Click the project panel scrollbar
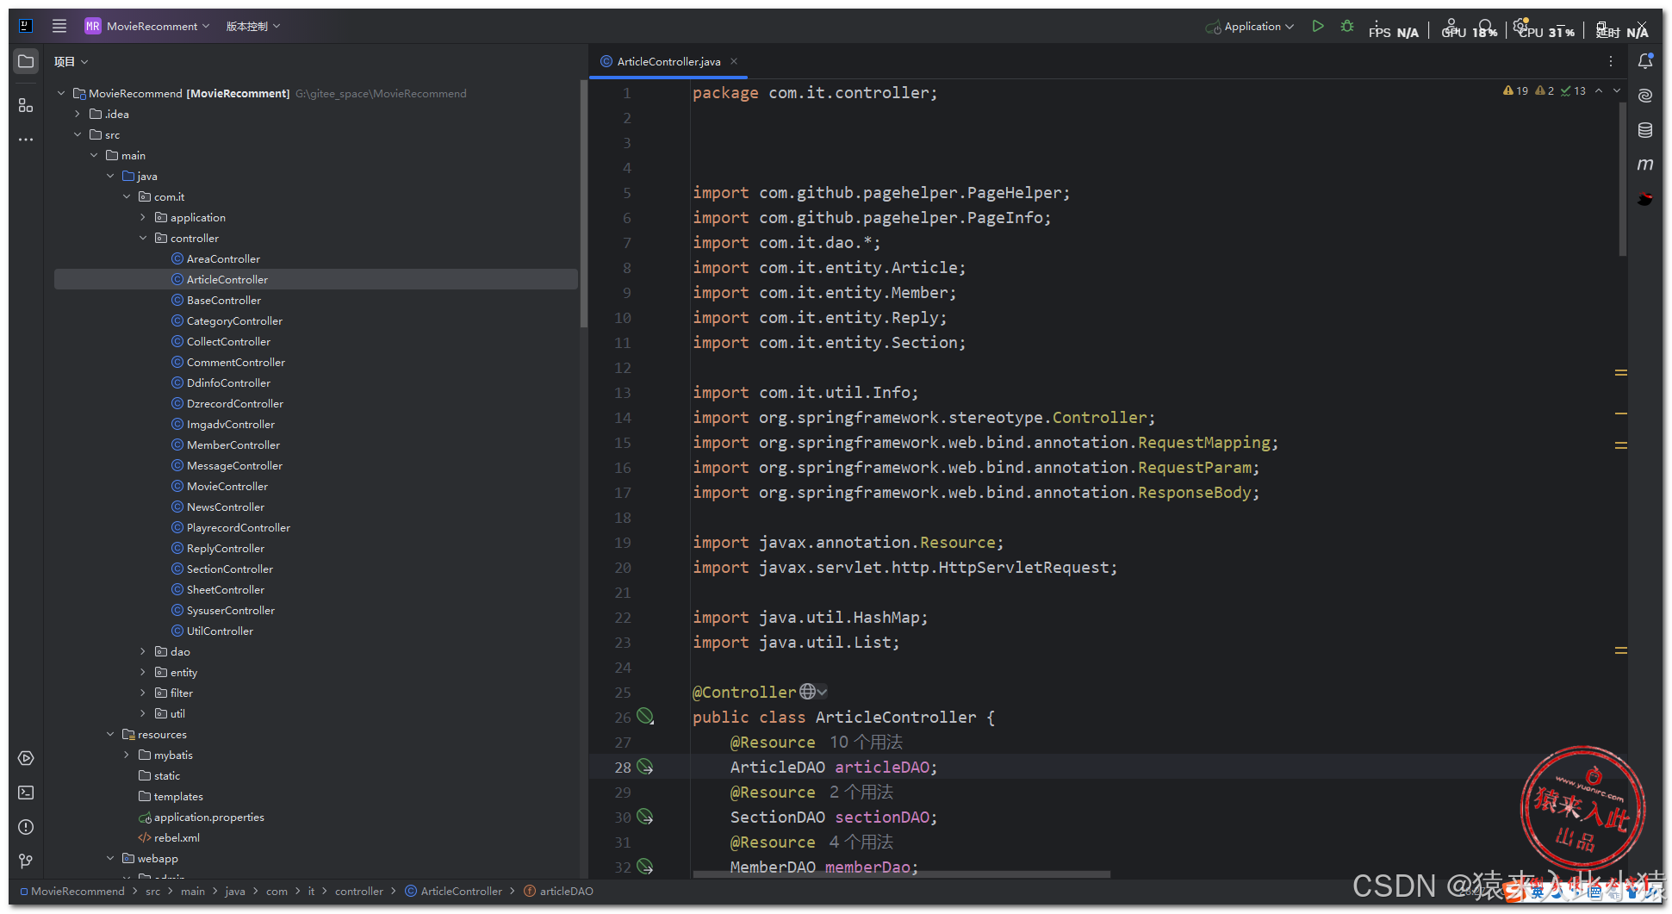Image resolution: width=1672 pixels, height=914 pixels. (x=583, y=202)
